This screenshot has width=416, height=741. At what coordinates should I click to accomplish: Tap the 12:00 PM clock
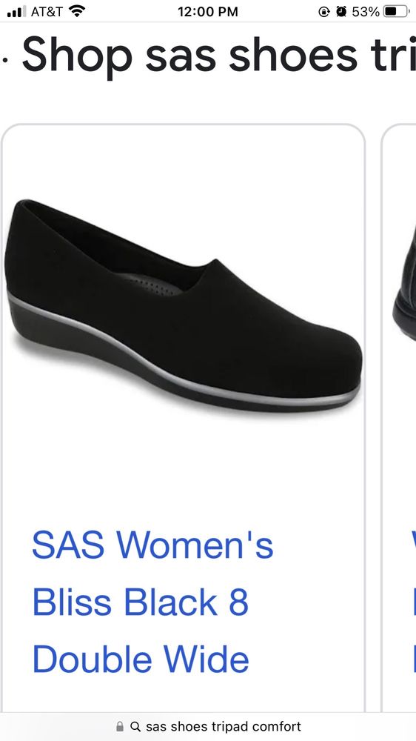208,12
